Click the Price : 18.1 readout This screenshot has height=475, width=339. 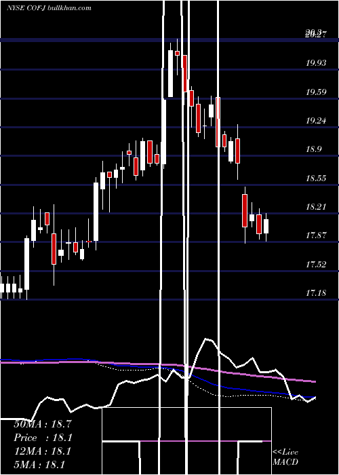point(43,438)
